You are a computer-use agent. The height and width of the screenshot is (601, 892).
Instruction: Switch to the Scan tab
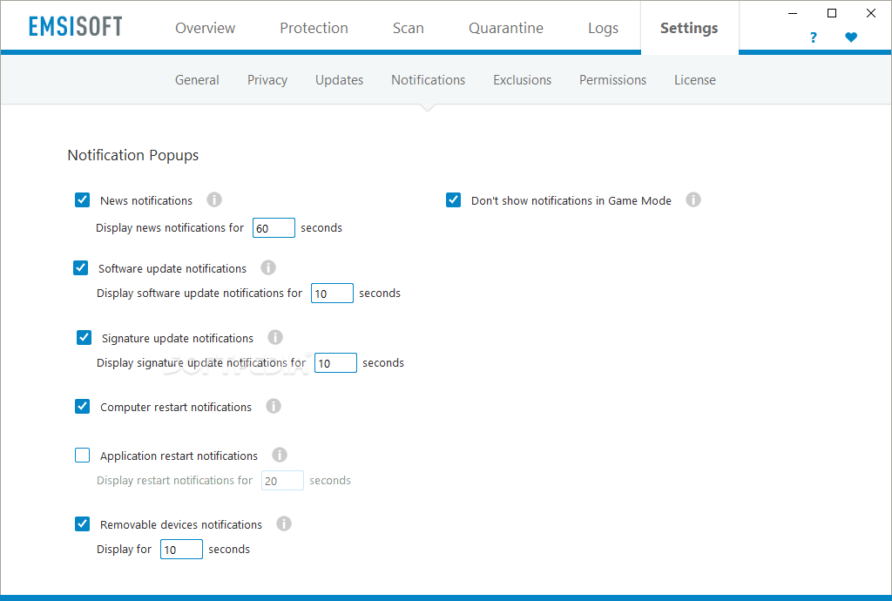(x=408, y=28)
